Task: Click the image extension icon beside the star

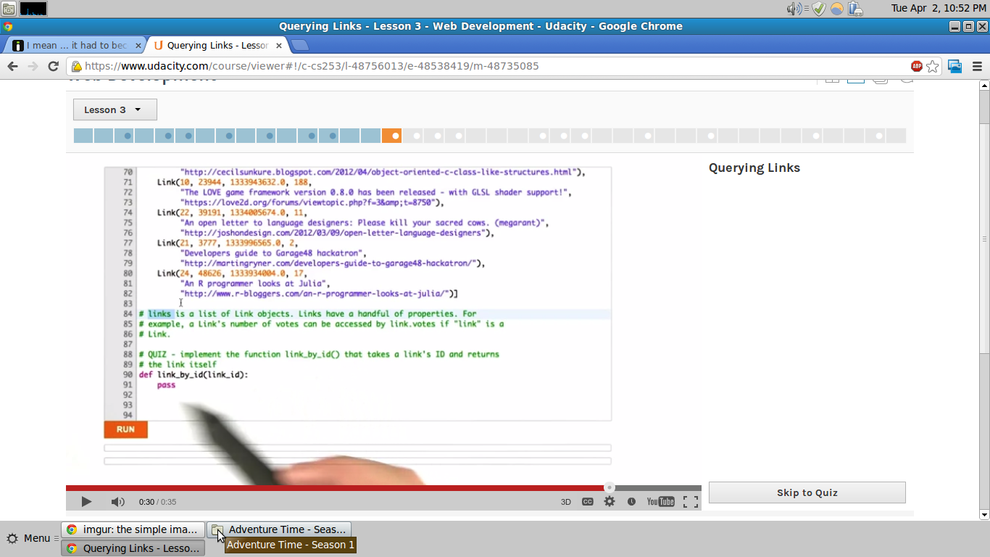Action: (955, 66)
